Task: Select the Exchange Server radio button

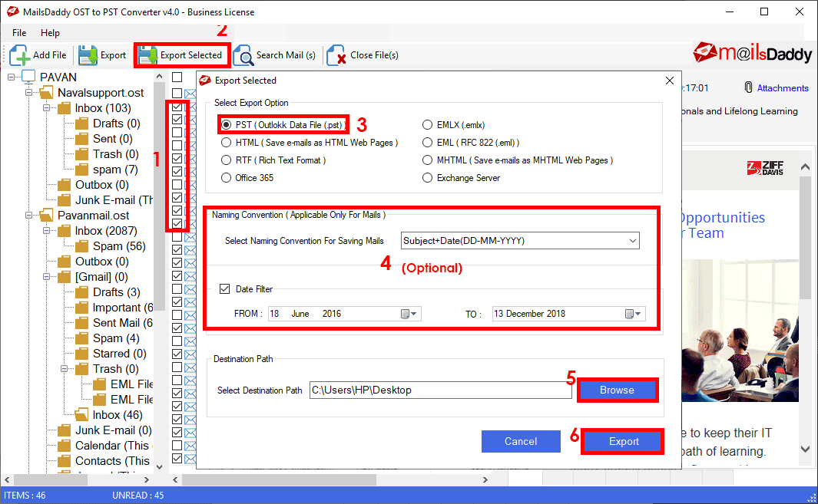Action: point(428,178)
